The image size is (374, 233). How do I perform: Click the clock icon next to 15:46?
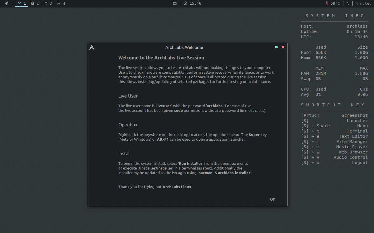[185, 3]
